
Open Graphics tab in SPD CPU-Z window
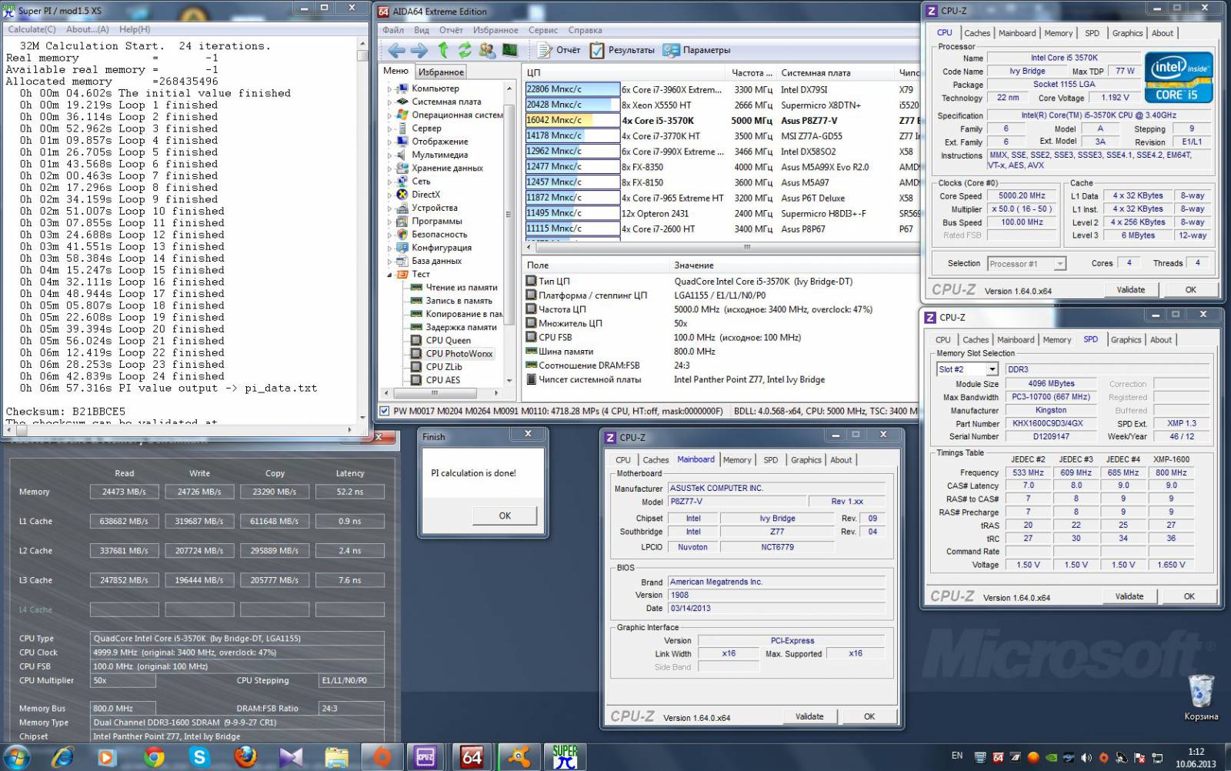(1126, 339)
